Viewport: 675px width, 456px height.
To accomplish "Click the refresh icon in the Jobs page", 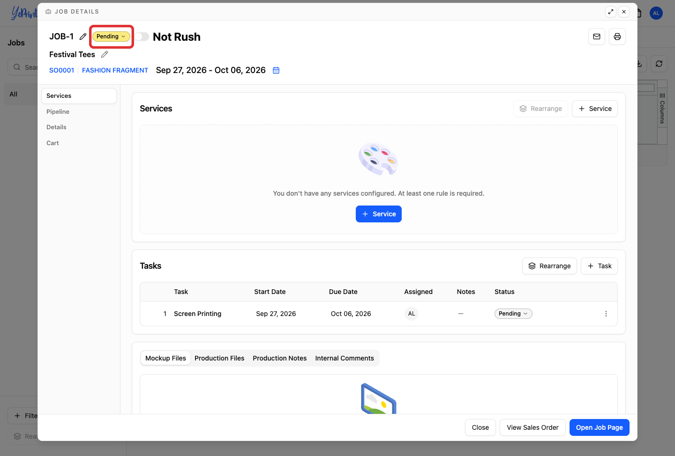I will [x=659, y=64].
